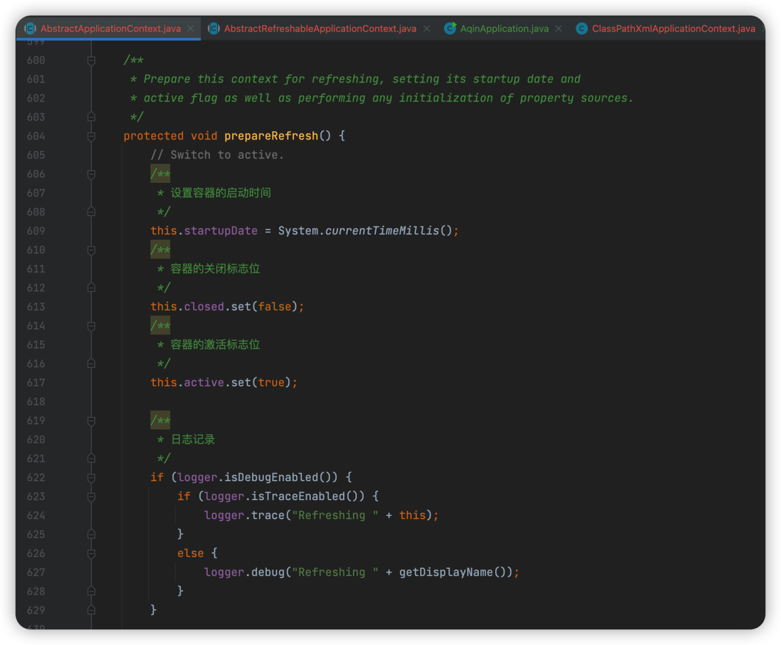Collapse the isTraceEnabled if block at line 623
Viewport: 781px width, 645px height.
pos(91,497)
